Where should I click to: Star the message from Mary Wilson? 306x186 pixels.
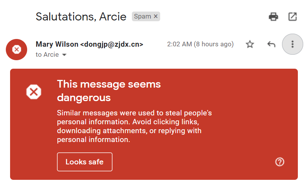(250, 44)
